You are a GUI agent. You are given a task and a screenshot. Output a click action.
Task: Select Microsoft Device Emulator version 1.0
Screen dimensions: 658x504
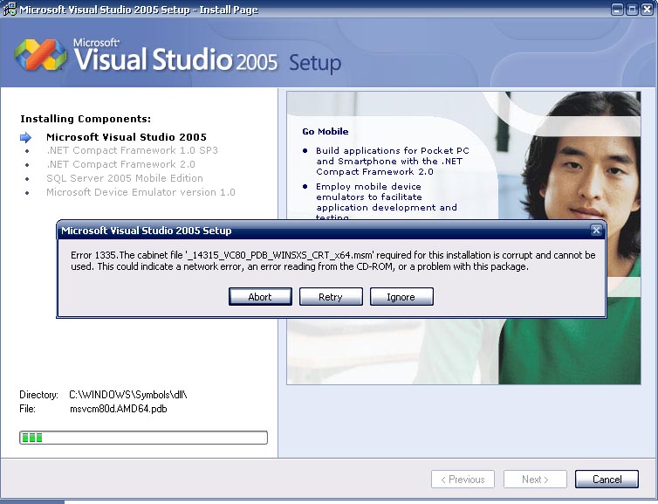point(141,192)
